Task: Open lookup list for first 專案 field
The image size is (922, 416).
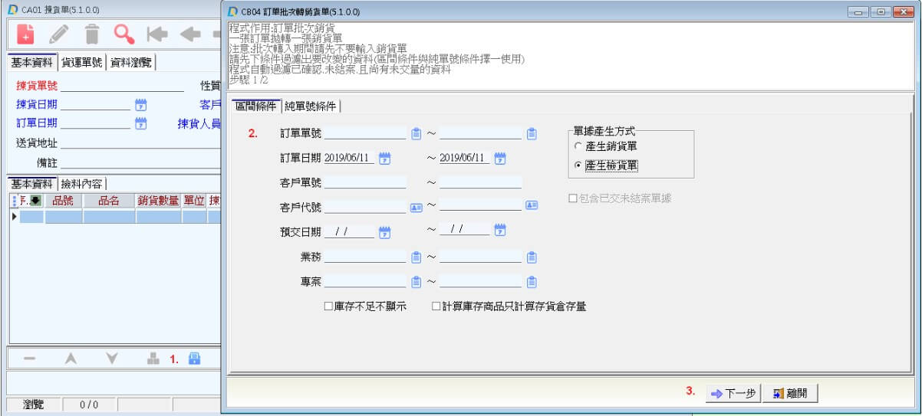Action: pos(417,282)
